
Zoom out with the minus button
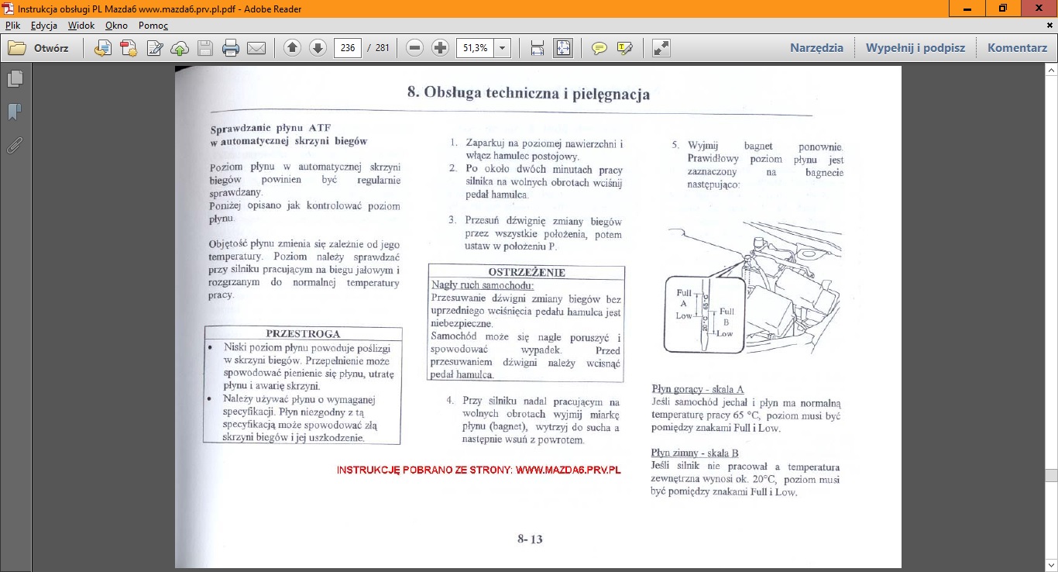coord(414,48)
